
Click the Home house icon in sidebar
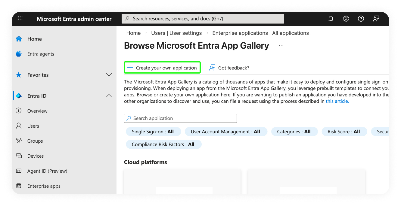click(19, 39)
